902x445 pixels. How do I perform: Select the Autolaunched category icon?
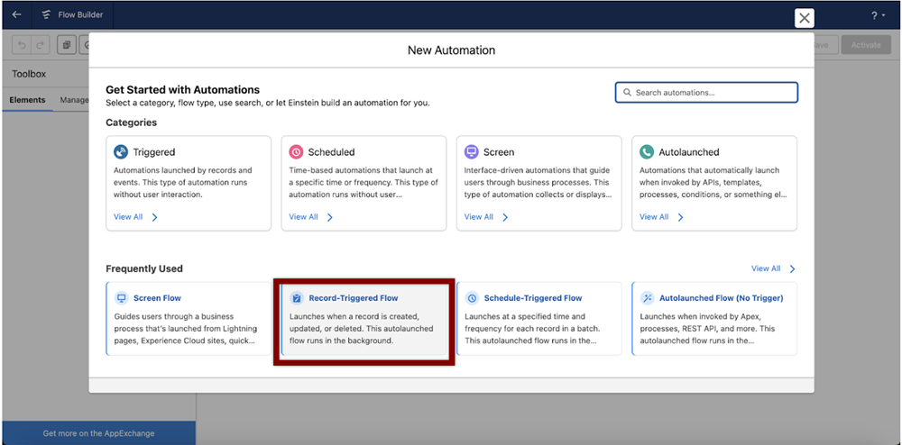coord(647,152)
